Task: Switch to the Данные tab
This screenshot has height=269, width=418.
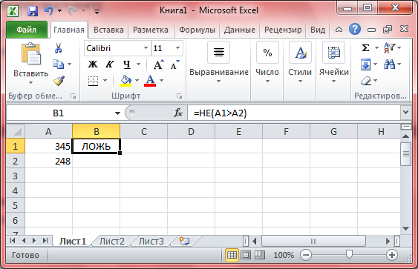Action: coord(239,30)
